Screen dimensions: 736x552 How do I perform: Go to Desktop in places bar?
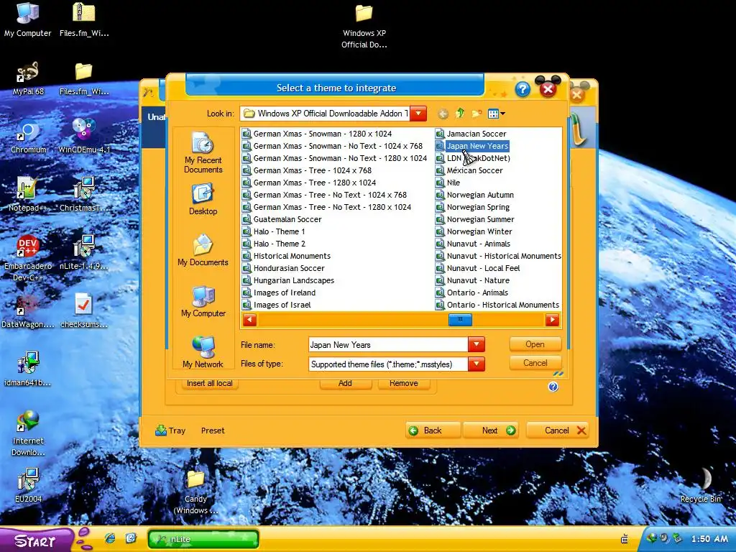point(203,200)
